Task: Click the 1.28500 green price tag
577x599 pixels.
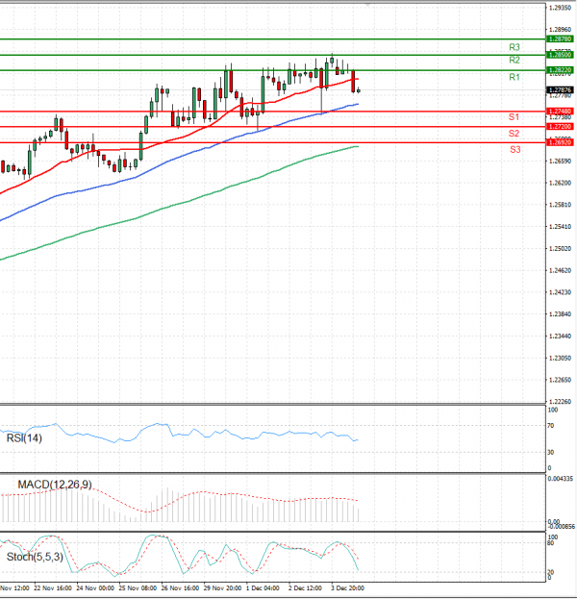Action: (x=560, y=55)
